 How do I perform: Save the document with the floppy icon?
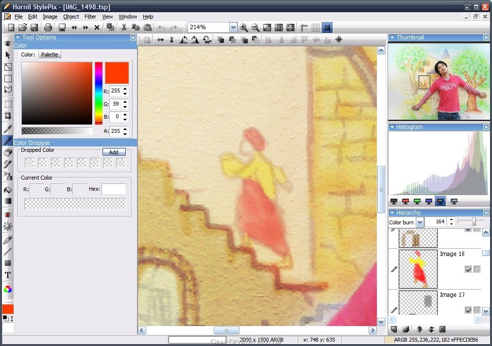point(34,28)
